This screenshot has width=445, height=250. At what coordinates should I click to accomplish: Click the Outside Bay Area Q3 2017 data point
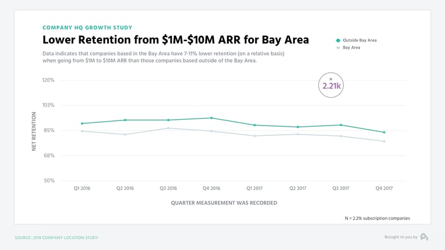coord(341,125)
